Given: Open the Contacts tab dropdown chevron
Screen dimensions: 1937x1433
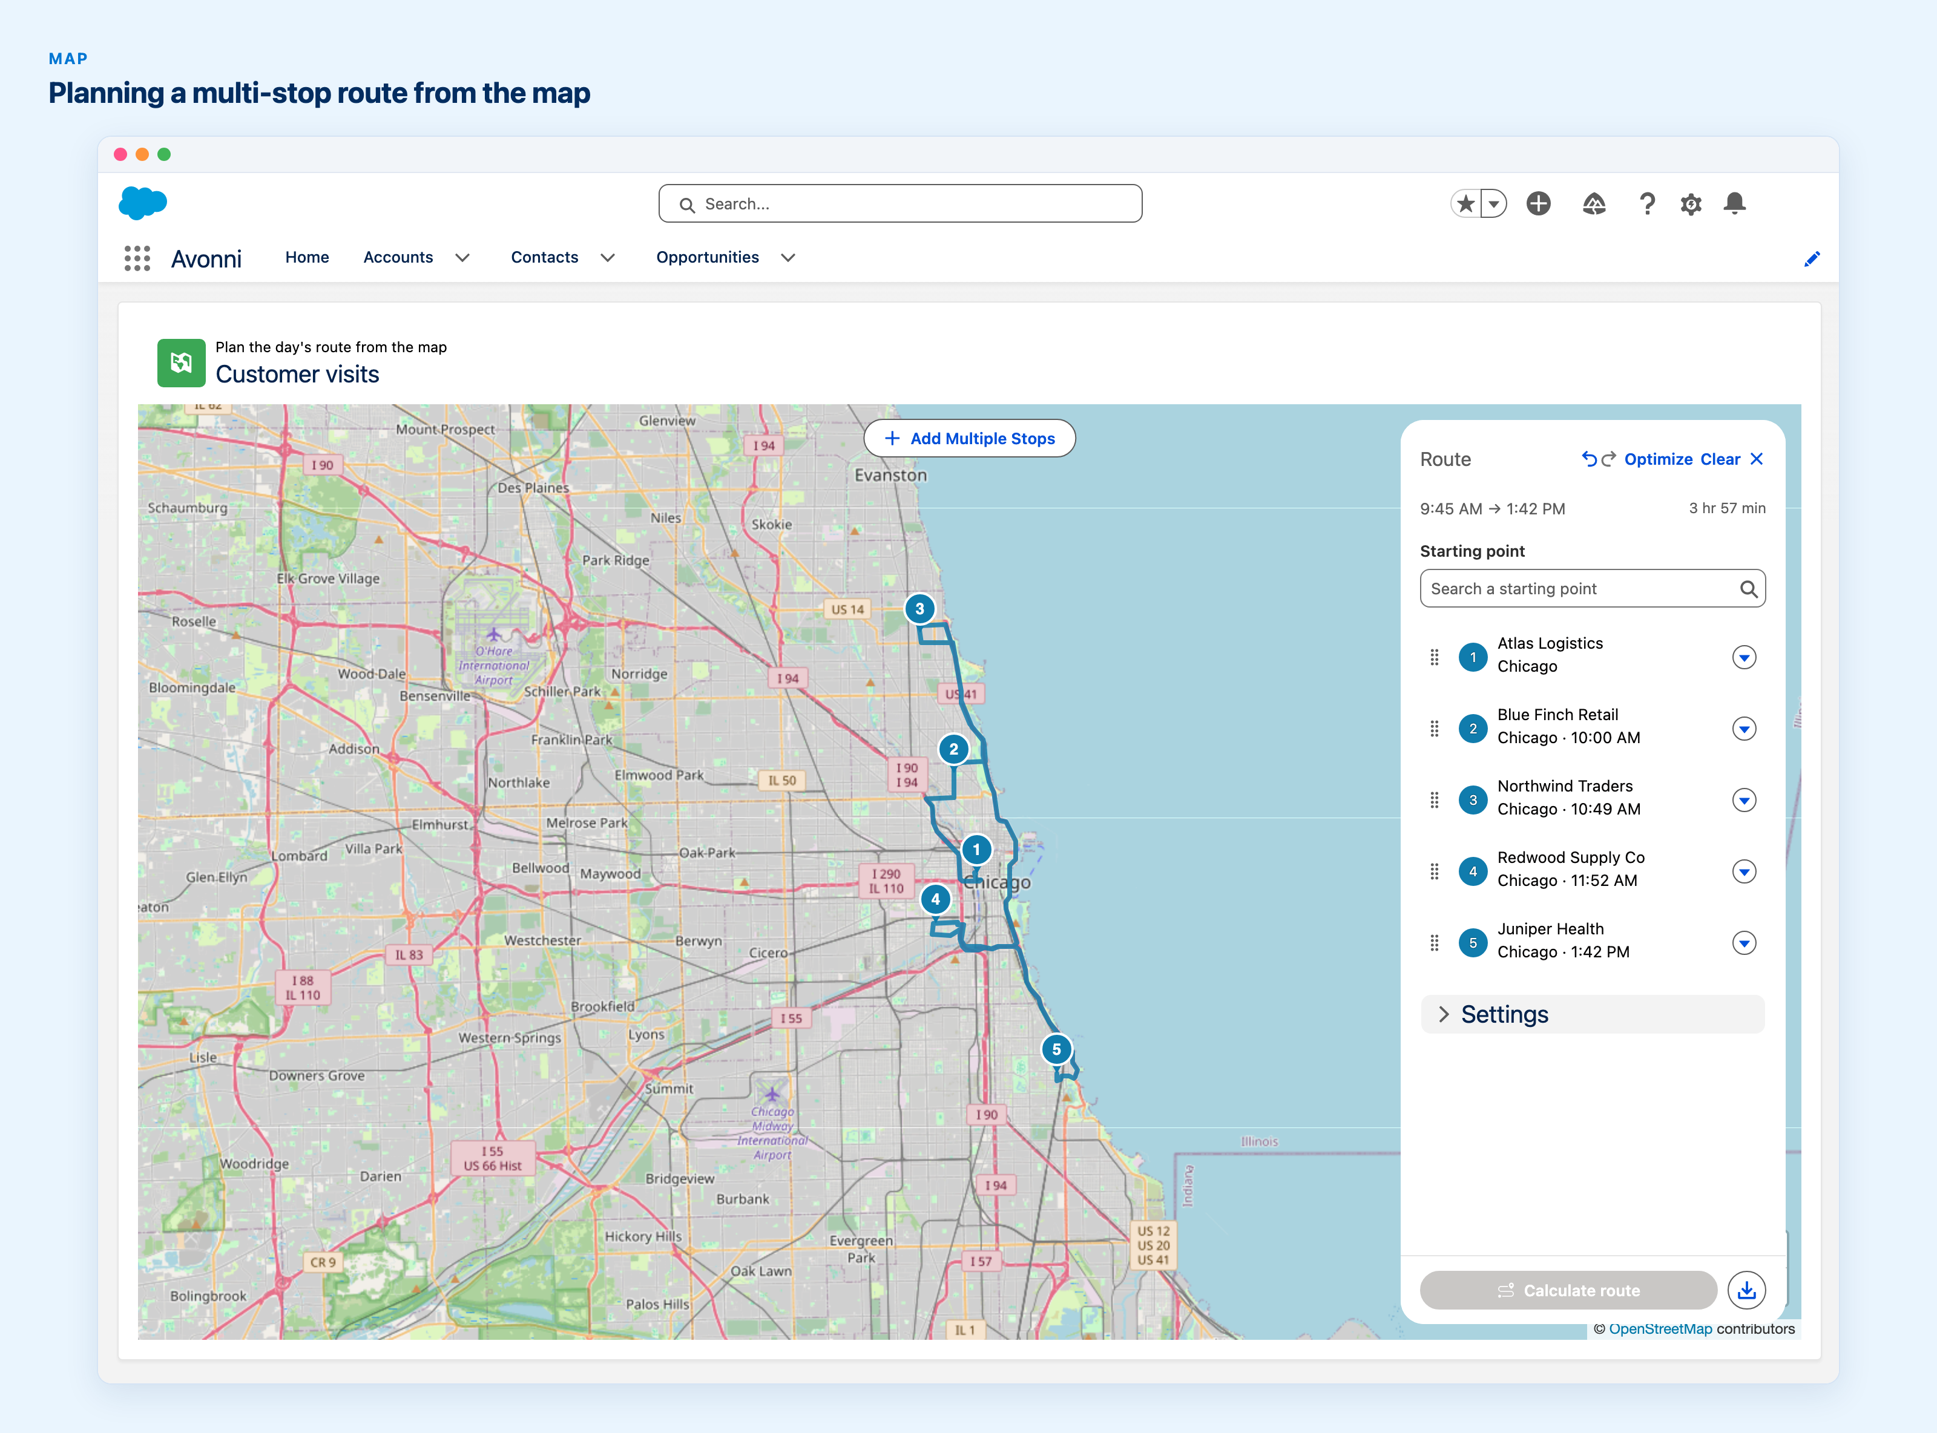Looking at the screenshot, I should click(608, 258).
